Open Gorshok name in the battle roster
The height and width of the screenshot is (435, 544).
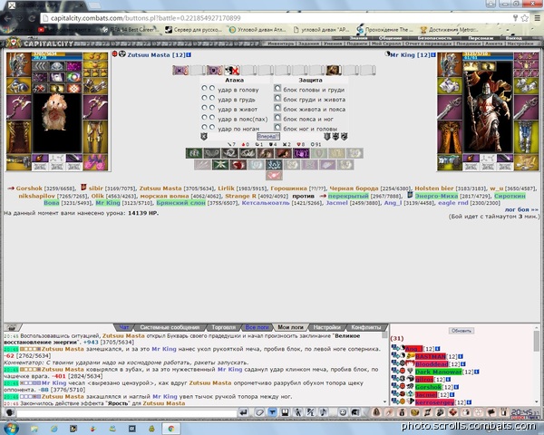(29, 188)
